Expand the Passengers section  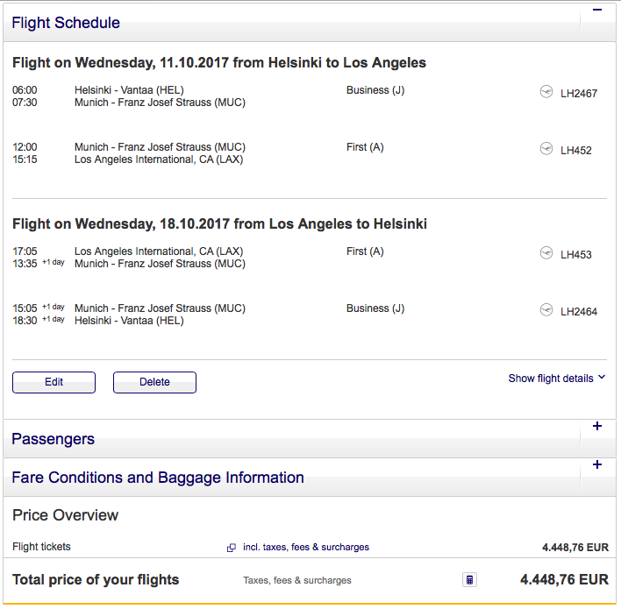[x=597, y=427]
